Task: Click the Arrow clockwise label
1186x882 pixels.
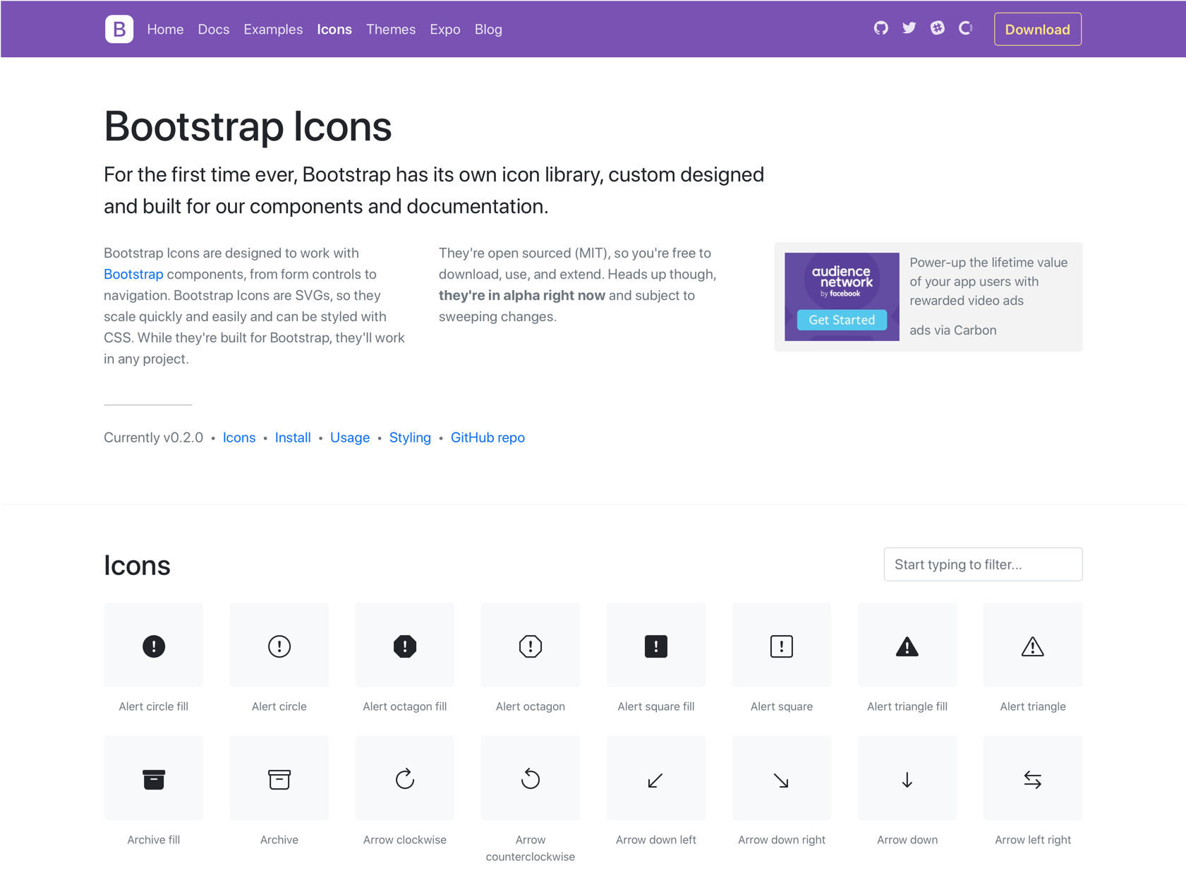Action: click(x=405, y=840)
